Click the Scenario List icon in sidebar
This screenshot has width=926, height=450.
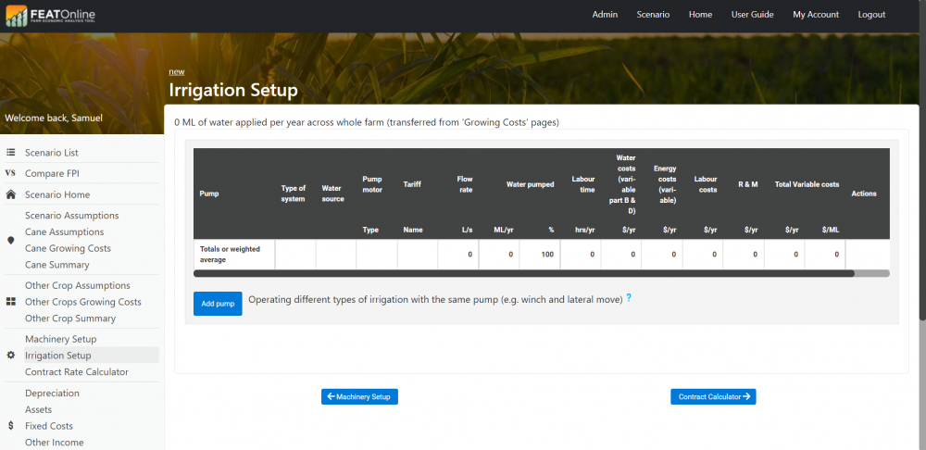(11, 153)
